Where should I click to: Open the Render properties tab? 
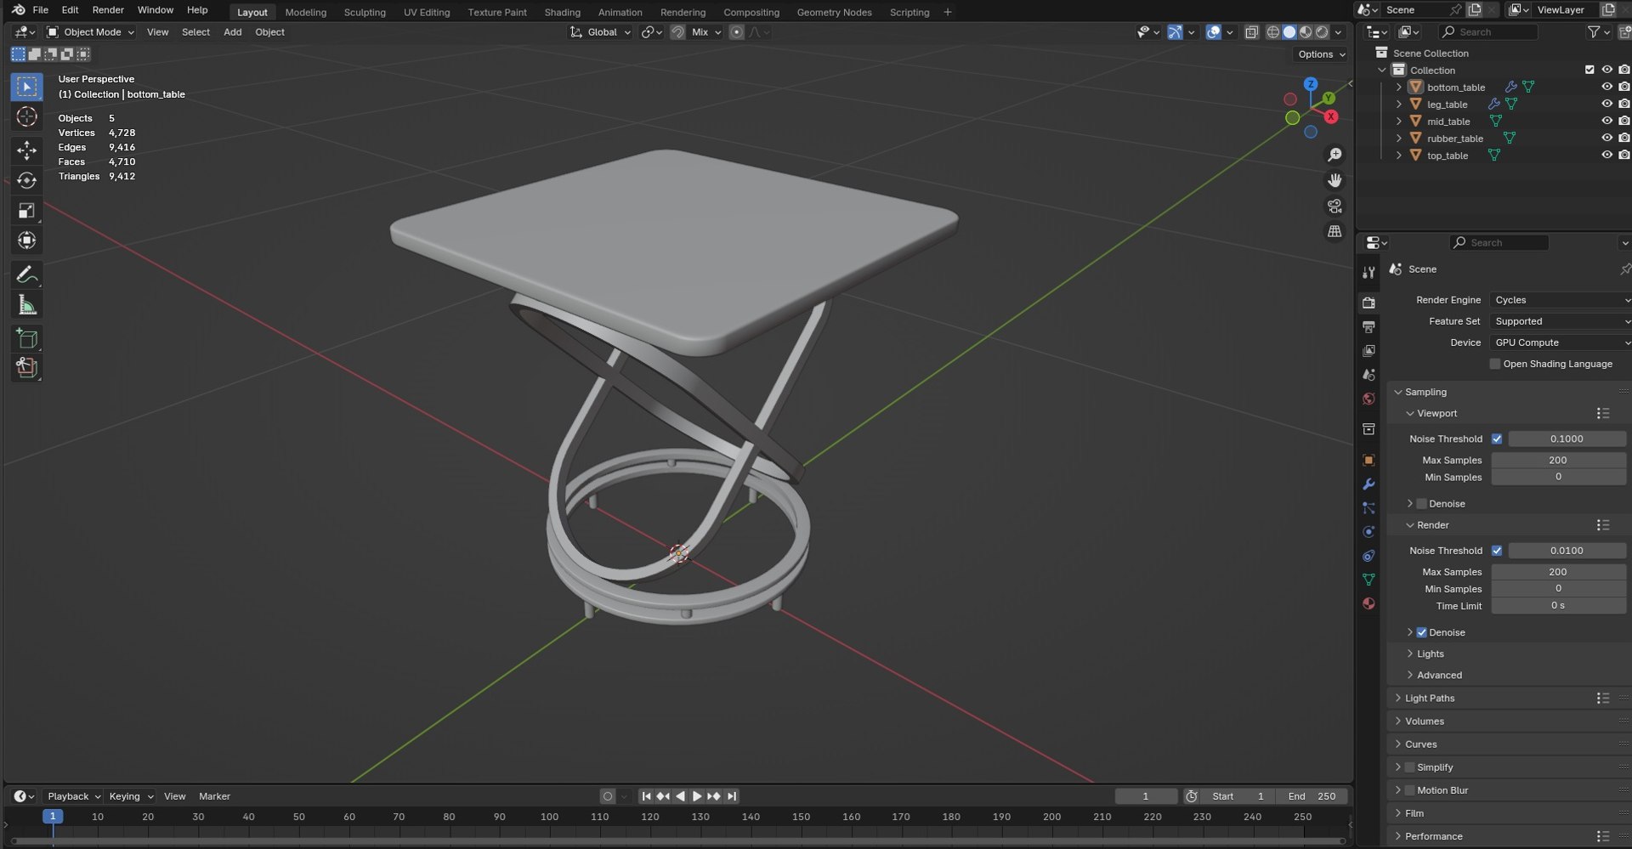1368,303
